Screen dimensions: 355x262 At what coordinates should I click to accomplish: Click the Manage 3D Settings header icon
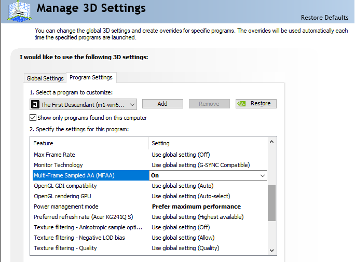[19, 10]
